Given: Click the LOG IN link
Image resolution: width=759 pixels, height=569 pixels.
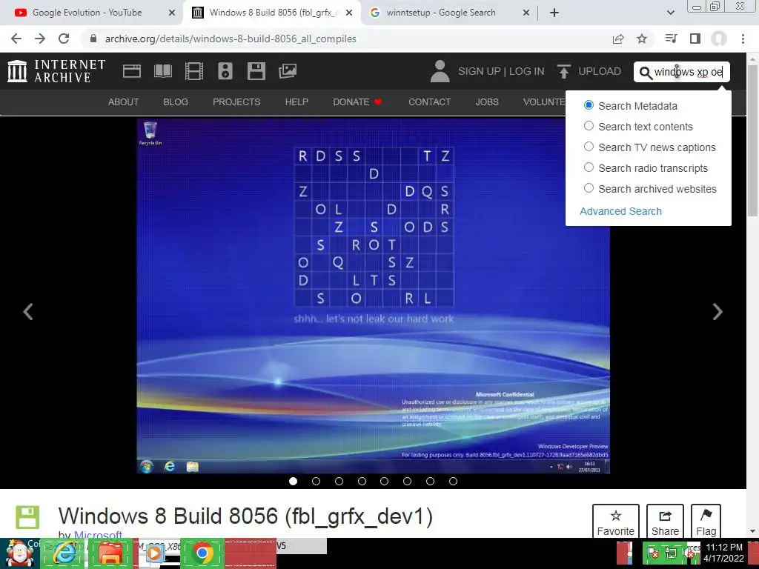Looking at the screenshot, I should point(527,71).
